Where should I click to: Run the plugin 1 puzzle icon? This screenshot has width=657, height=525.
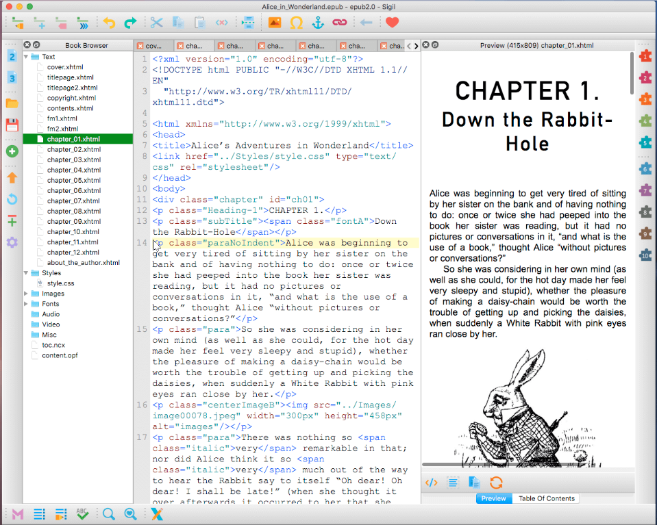(645, 57)
